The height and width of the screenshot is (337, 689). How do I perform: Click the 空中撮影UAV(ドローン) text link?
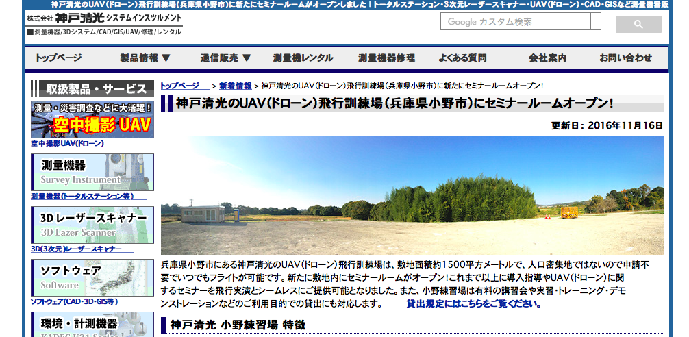pos(68,144)
